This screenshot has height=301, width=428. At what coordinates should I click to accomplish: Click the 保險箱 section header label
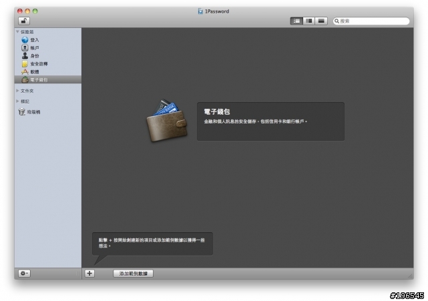pos(27,32)
